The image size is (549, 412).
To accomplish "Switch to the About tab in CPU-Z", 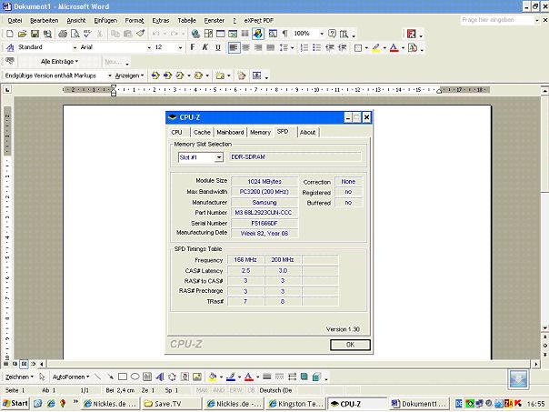I will pos(308,132).
